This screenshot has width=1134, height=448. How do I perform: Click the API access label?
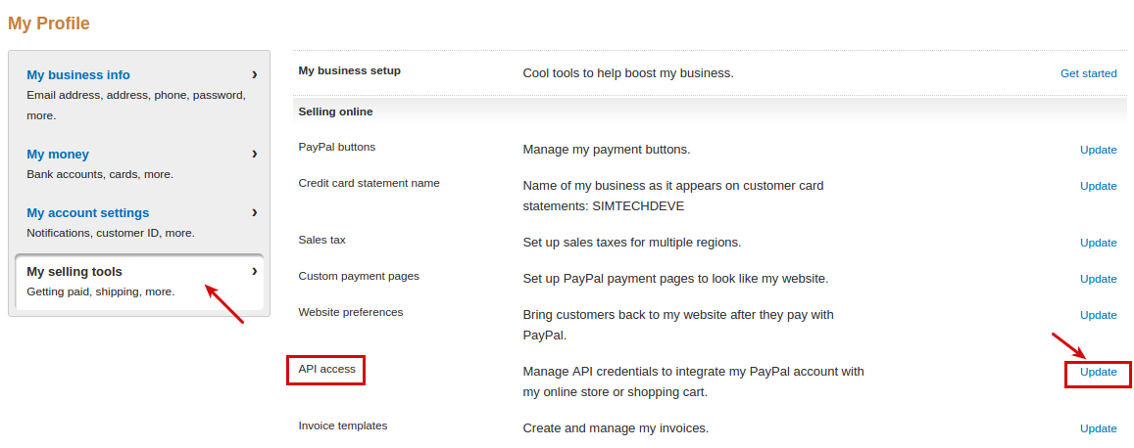[x=327, y=369]
